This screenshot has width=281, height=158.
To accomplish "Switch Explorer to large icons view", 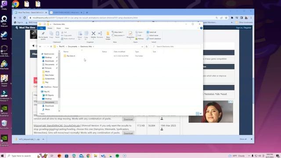I will (201, 114).
